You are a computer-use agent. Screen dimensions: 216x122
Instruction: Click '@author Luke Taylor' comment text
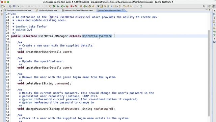coord(31,26)
